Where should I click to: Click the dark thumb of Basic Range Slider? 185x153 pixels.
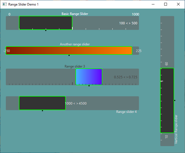coord(45,23)
